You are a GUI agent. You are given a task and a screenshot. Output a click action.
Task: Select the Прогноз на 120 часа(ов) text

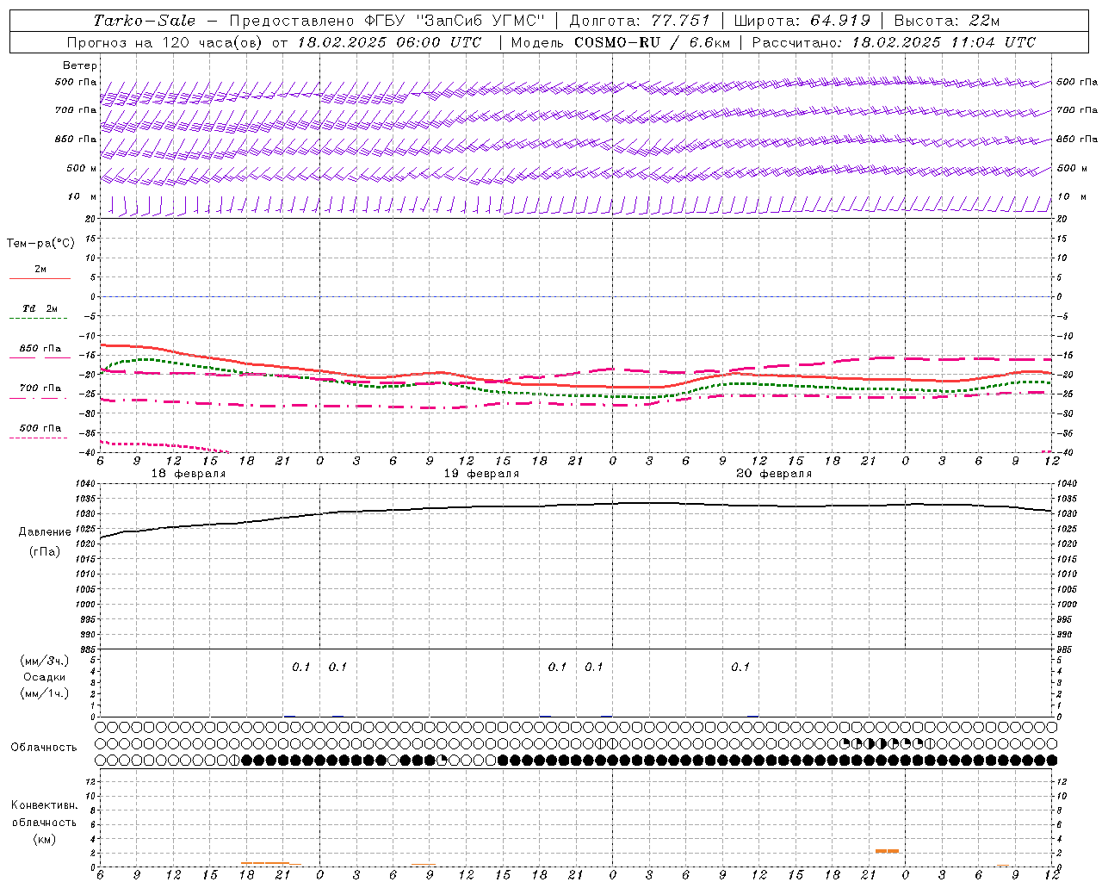pos(166,42)
